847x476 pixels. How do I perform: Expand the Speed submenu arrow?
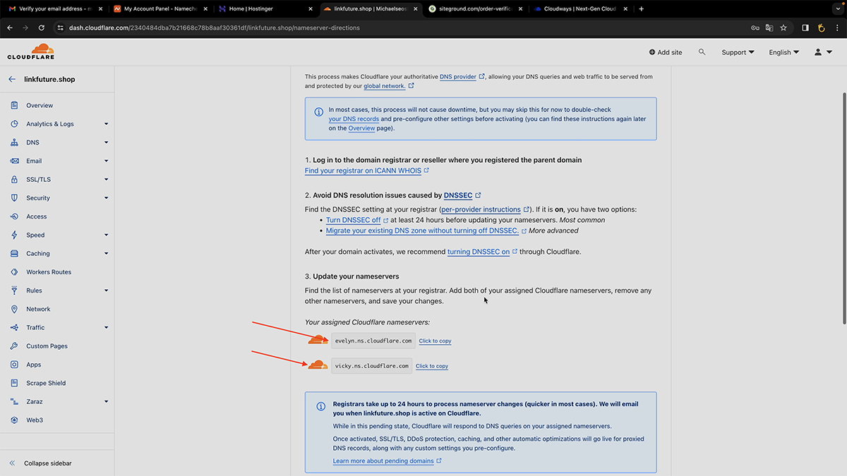[106, 235]
